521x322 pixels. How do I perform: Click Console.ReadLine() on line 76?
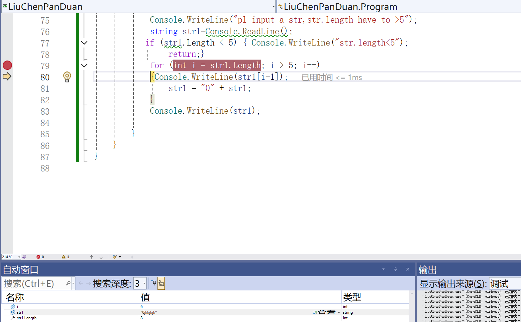246,31
